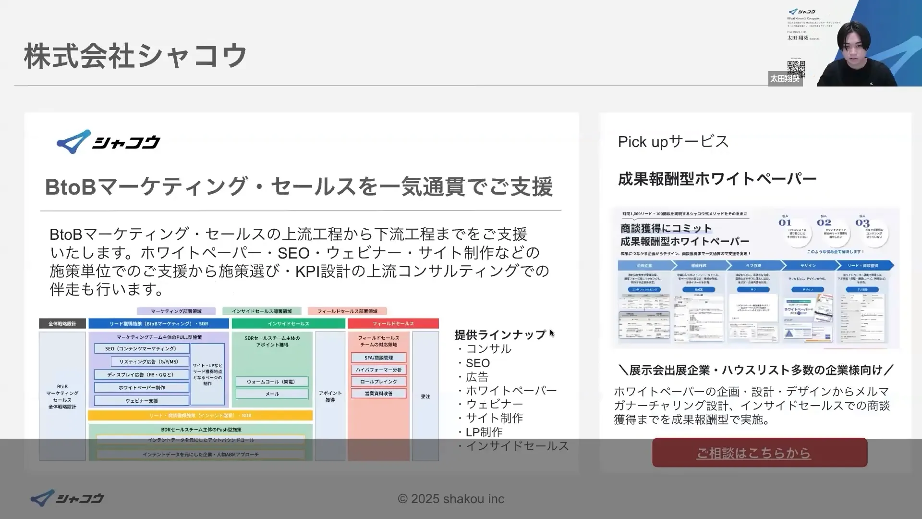
Task: Click the 営業資料改善 box
Action: pos(378,393)
